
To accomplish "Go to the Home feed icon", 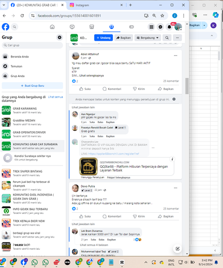I will [52, 27].
